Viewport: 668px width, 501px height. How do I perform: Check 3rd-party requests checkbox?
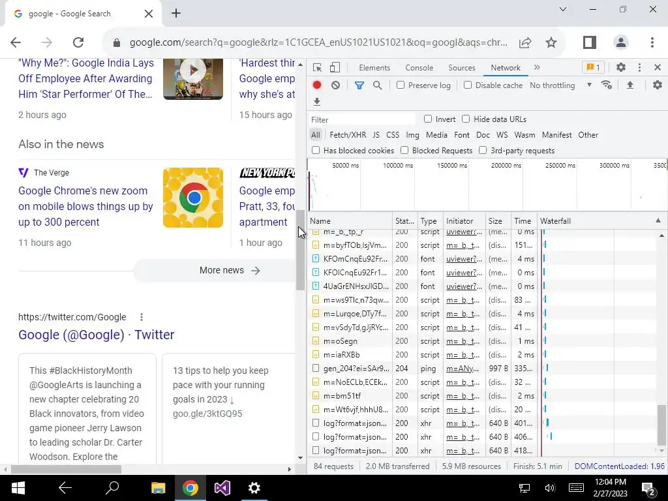click(483, 151)
